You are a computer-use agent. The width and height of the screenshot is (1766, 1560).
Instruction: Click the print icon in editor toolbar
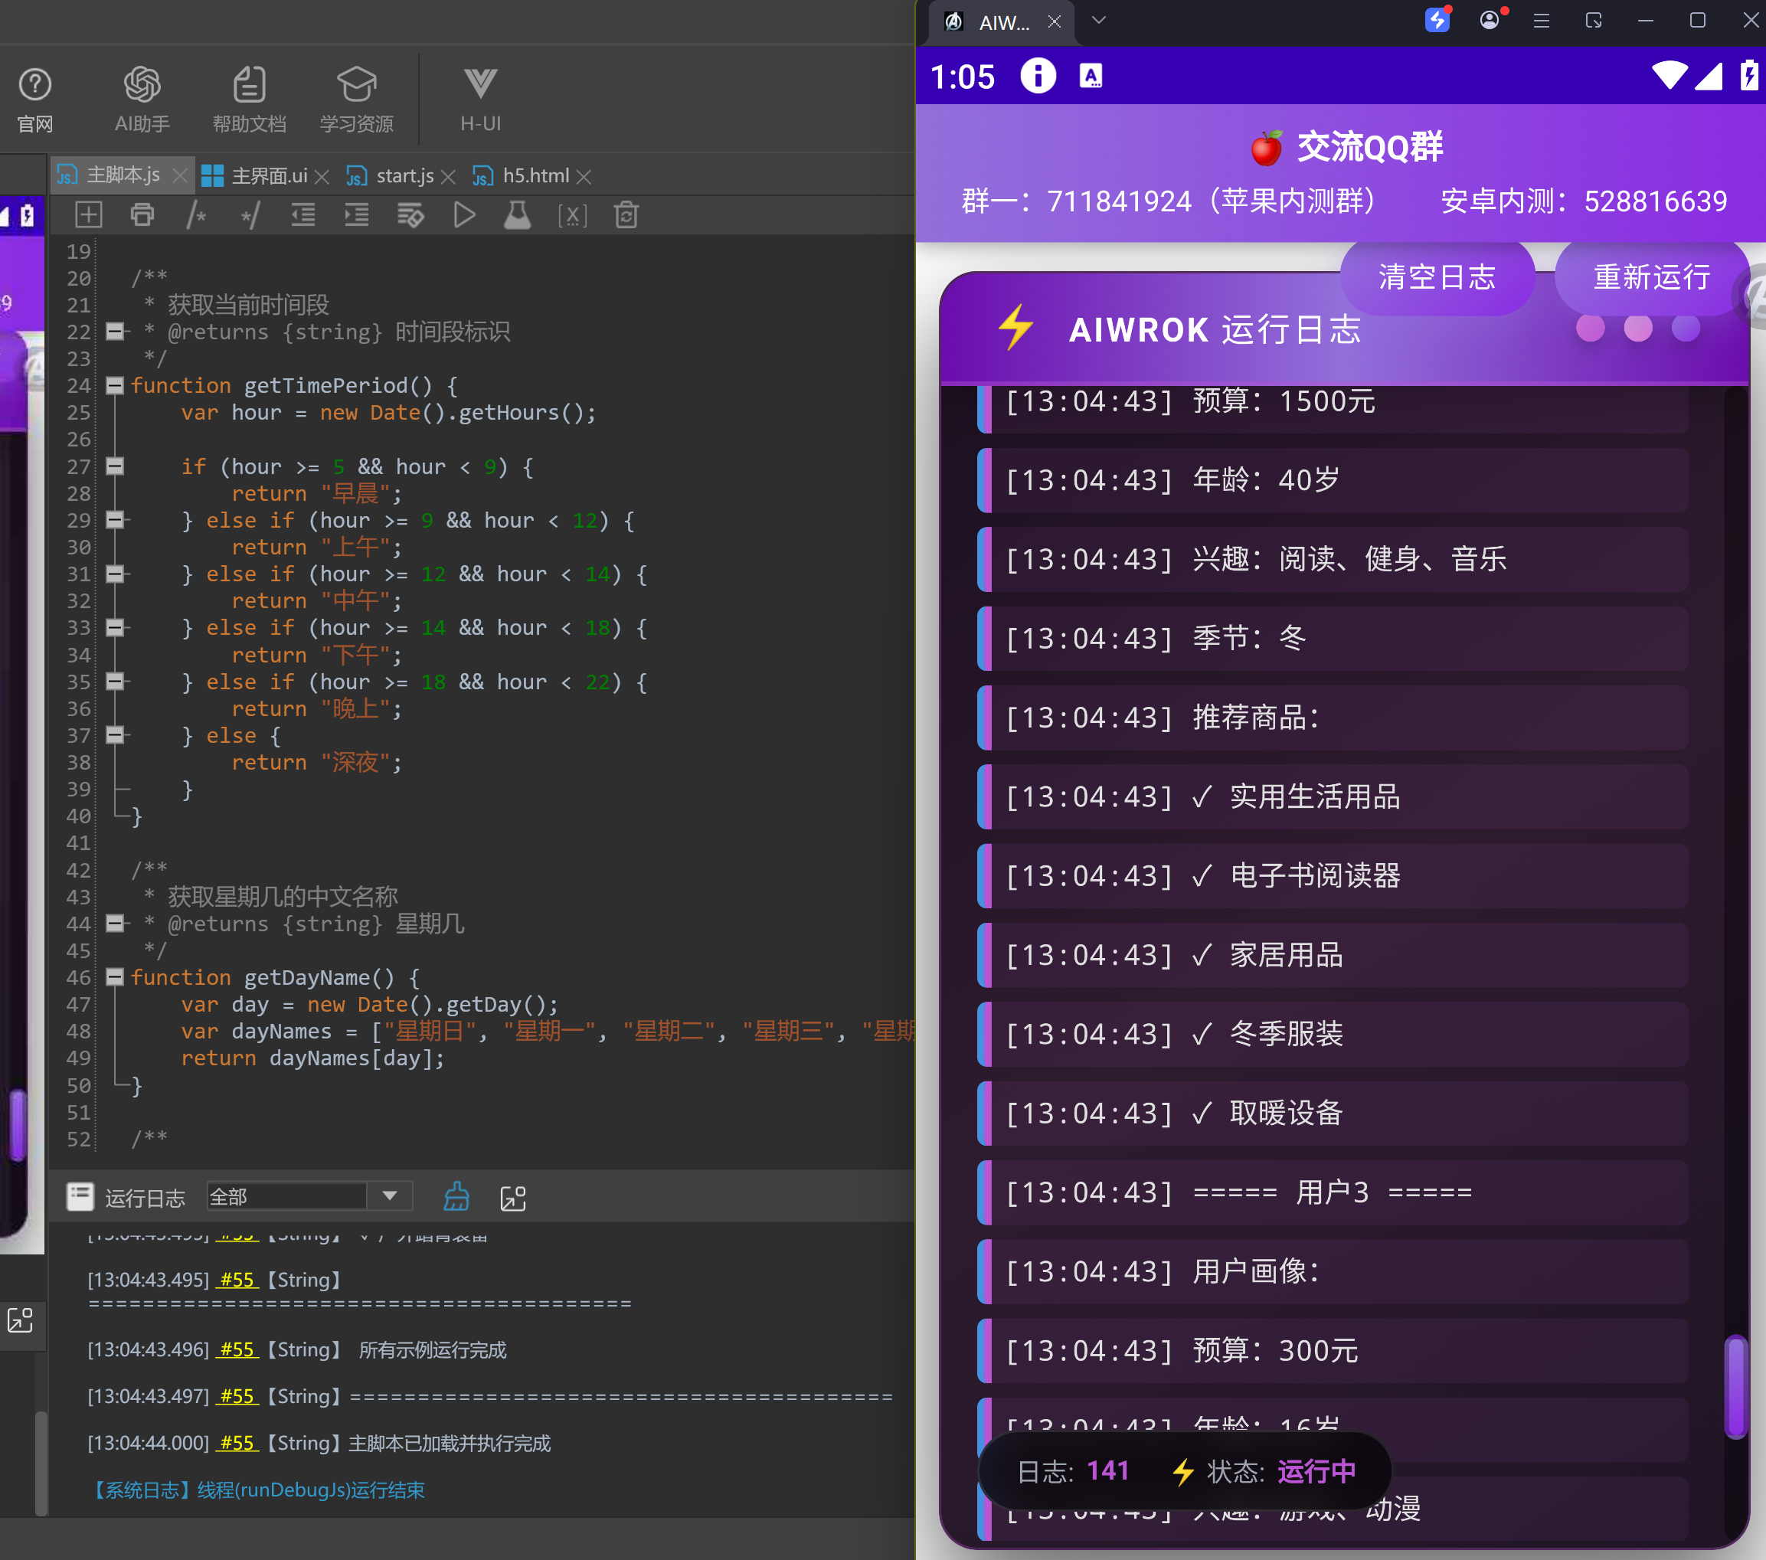pos(142,214)
